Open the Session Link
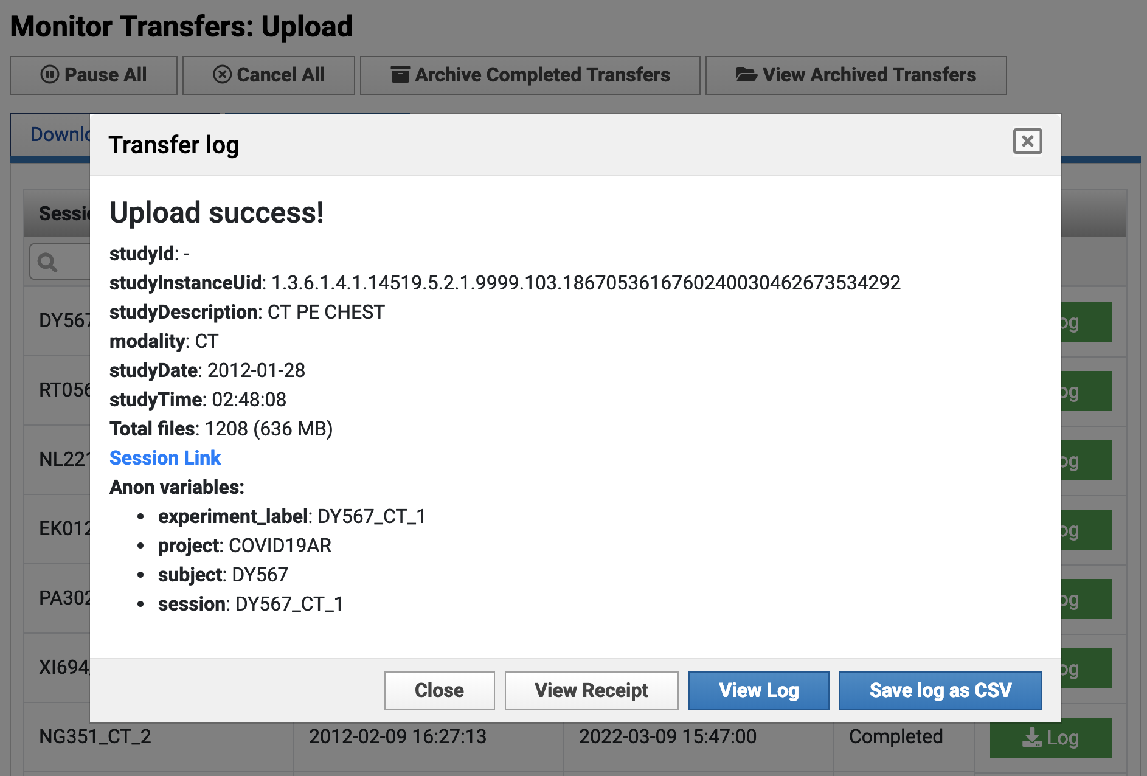1147x776 pixels. [x=165, y=458]
